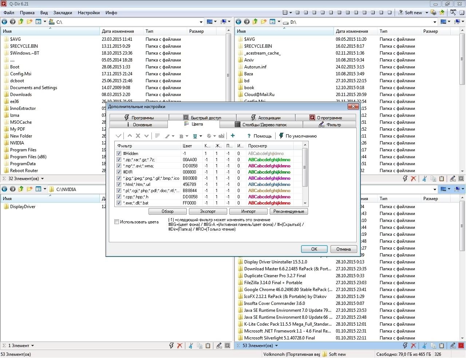Switch to the Программы tab
Image resolution: width=466 pixels, height=358 pixels.
tap(139, 118)
